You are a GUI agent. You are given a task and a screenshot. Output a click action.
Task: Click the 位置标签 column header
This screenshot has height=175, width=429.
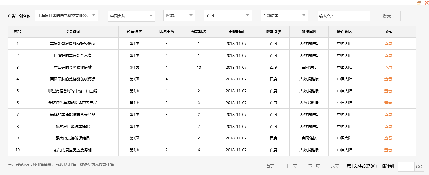pyautogui.click(x=135, y=32)
